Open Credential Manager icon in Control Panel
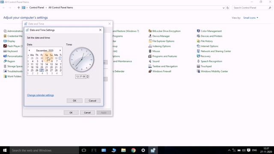274x154 pixels. (5, 36)
